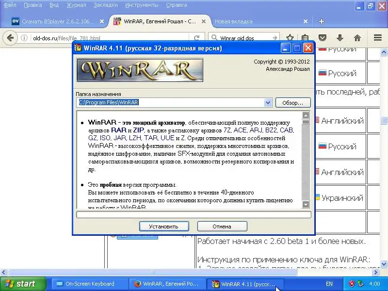This screenshot has width=388, height=291.
Task: Open the Вид menu
Action: [x=54, y=5]
